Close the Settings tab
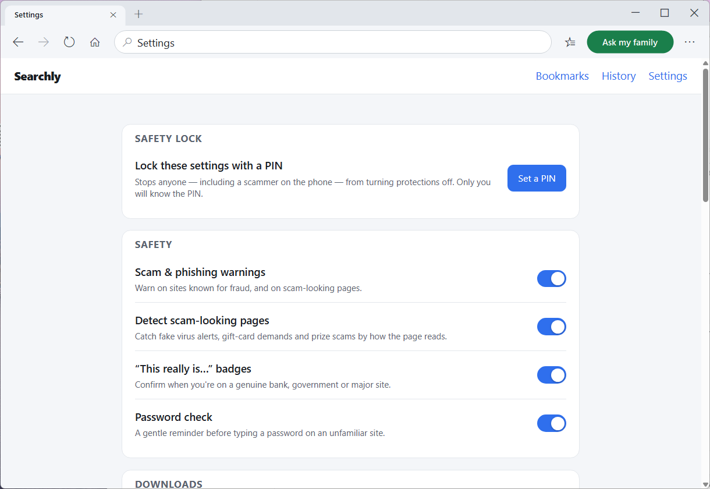The image size is (710, 489). tap(113, 15)
